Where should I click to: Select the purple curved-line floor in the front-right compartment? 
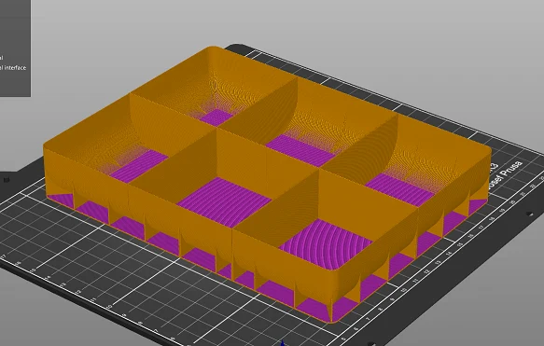click(327, 243)
